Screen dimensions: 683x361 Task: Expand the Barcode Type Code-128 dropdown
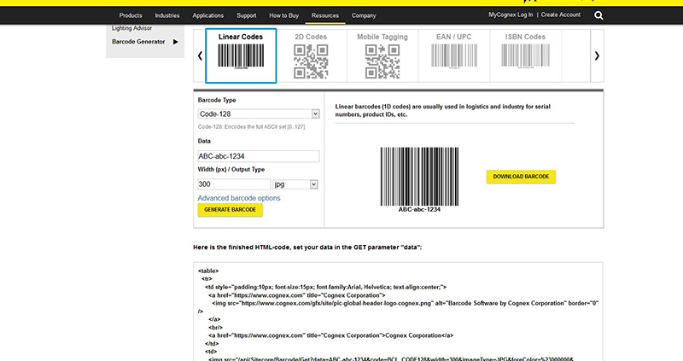point(259,114)
